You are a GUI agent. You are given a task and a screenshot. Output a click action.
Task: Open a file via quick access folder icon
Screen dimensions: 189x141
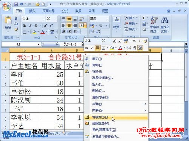coord(37,5)
